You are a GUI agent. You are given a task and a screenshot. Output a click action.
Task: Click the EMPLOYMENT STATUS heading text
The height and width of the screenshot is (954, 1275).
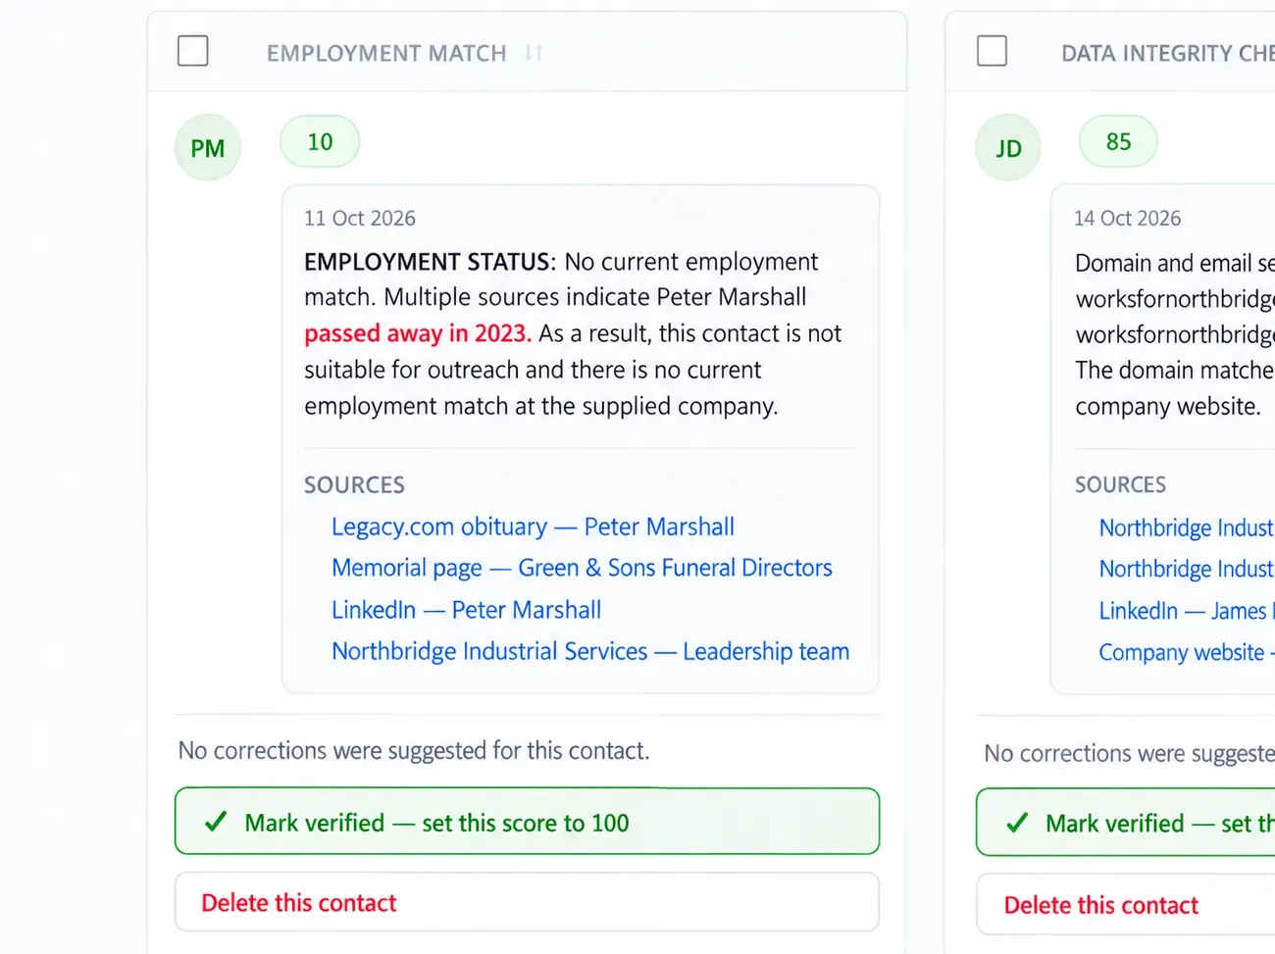pyautogui.click(x=431, y=262)
